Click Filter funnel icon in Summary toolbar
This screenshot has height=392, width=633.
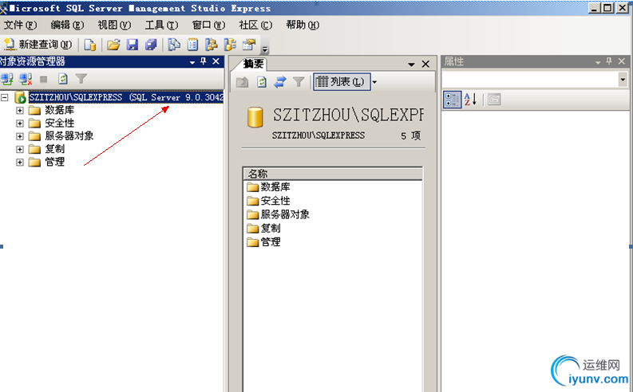coord(299,82)
